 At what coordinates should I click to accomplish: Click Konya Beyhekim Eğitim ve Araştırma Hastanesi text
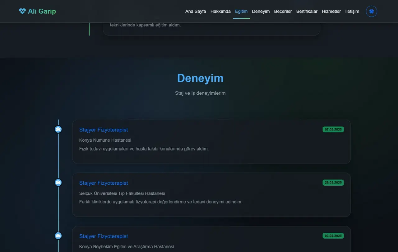pos(127,247)
